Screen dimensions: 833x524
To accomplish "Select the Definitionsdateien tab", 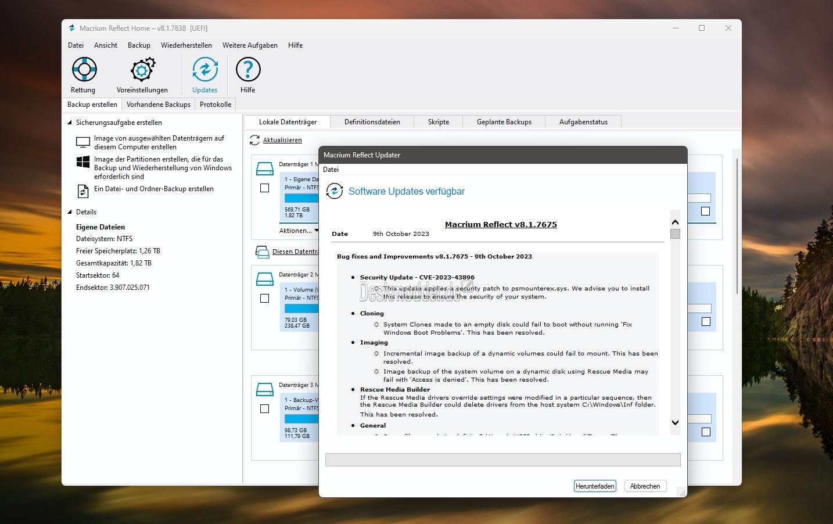I will (x=372, y=122).
